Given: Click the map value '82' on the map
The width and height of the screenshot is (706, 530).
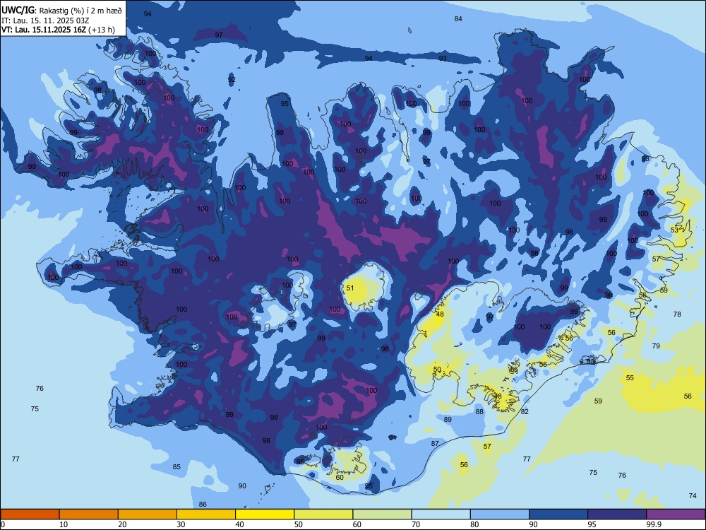Looking at the screenshot, I should coord(525,411).
